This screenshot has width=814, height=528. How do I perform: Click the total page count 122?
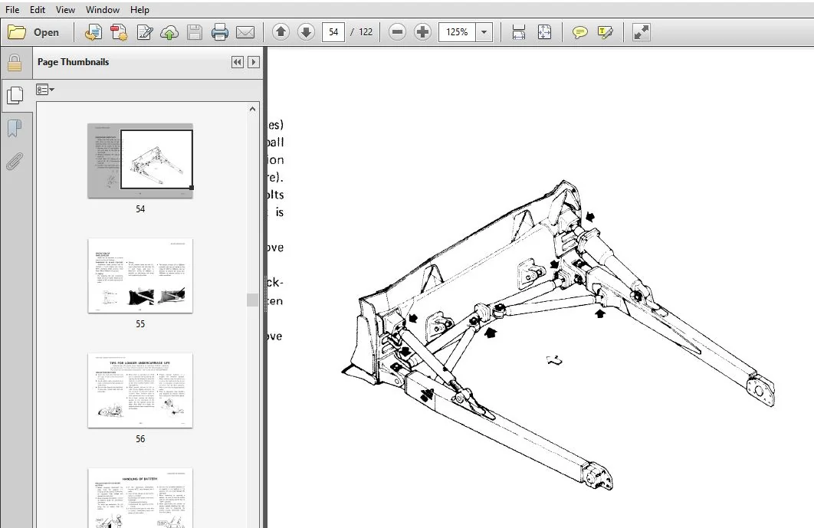[x=366, y=32]
